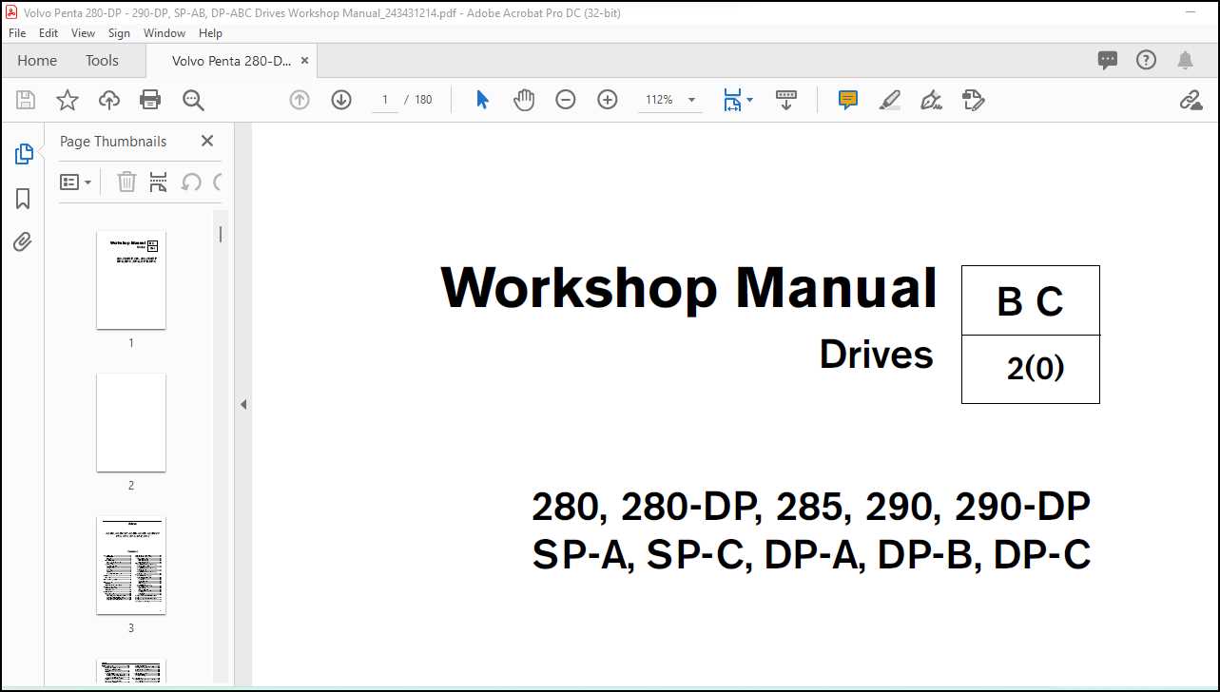
Task: Collapse the navigation pane with the side arrow
Action: (x=242, y=404)
